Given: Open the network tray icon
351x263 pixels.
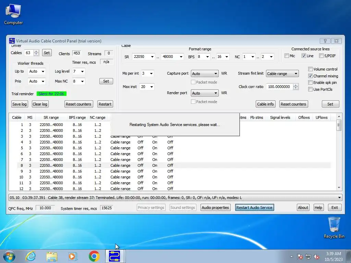Looking at the screenshot, I should [308, 256].
